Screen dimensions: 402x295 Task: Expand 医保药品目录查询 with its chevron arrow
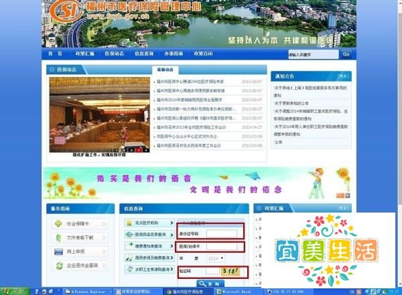pos(172,235)
